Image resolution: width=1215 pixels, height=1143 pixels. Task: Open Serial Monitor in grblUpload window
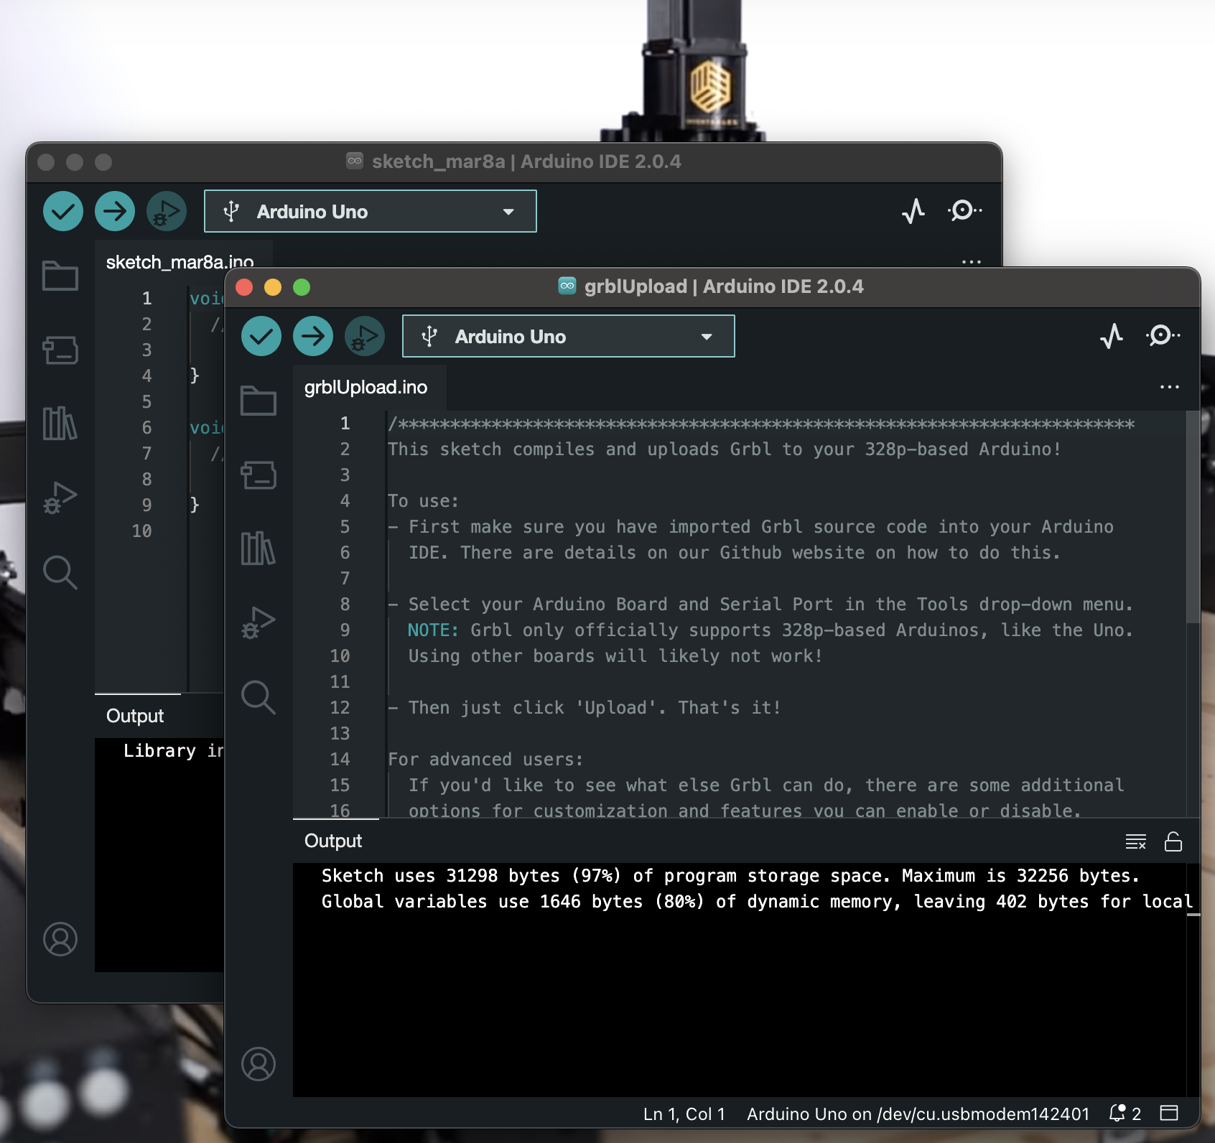tap(1163, 335)
